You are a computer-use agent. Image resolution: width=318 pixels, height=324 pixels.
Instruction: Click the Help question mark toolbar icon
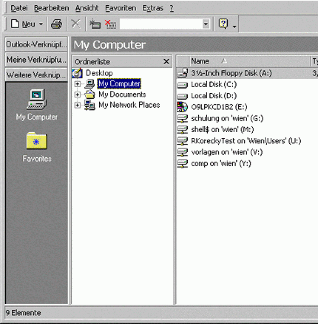pyautogui.click(x=223, y=24)
